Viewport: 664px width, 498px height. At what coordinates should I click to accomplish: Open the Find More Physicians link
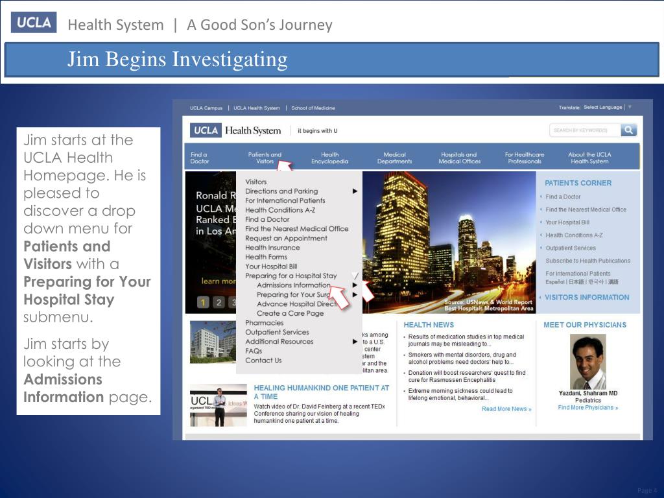click(587, 407)
